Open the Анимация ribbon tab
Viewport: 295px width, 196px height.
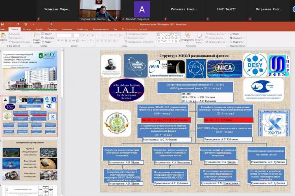click(x=67, y=29)
